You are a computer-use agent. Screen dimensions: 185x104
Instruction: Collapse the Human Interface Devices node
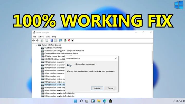tap(36, 45)
